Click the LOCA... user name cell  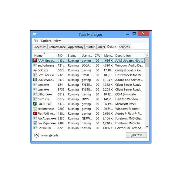tap(86, 65)
